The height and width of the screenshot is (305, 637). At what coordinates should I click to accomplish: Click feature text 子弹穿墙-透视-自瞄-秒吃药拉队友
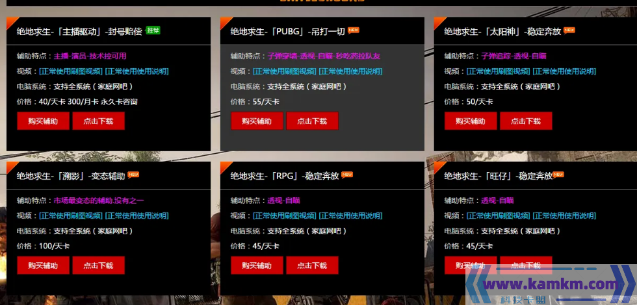[324, 56]
